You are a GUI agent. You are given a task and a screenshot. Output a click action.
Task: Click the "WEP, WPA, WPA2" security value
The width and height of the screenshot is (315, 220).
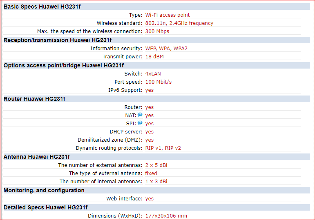coord(166,48)
